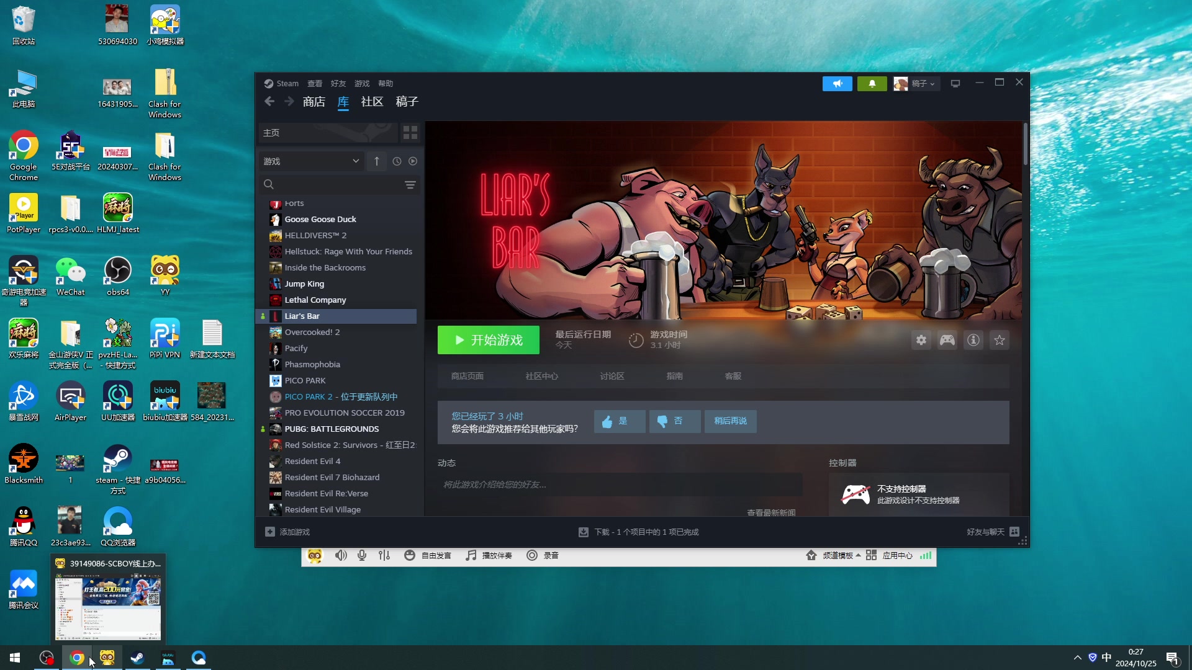The image size is (1192, 670).
Task: Open the downloads status link
Action: (639, 532)
